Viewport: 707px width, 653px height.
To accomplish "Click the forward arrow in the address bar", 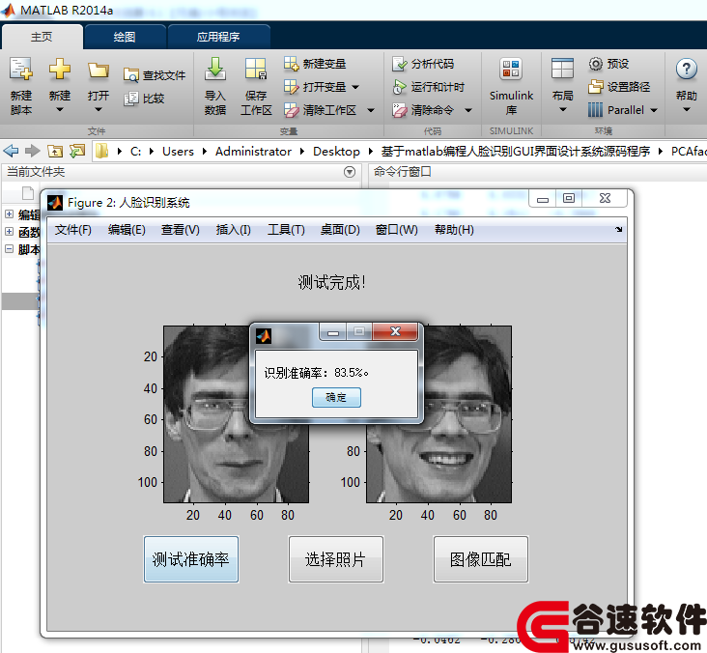I will (32, 151).
